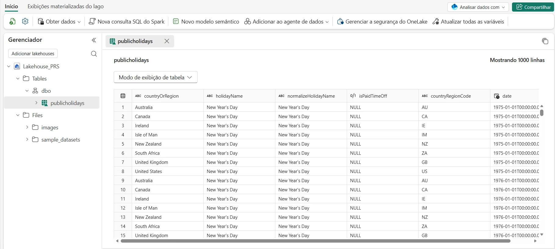Viewport: 555px width, 249px height.
Task: Open Gerenciar a segurança do OneLake
Action: [382, 21]
